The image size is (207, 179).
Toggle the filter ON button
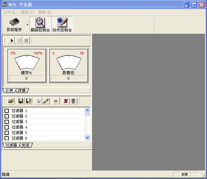point(56,101)
